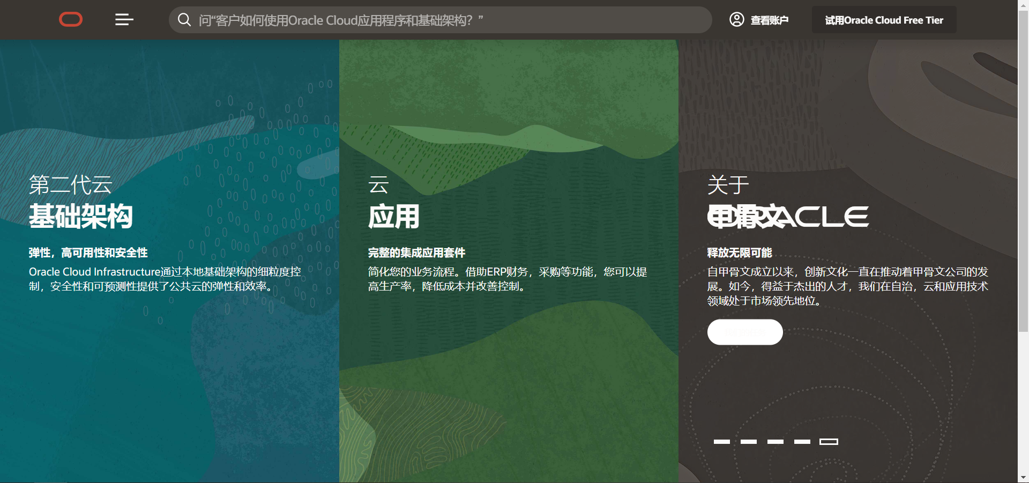Click the 查看账户 account link
1029x483 pixels.
click(x=770, y=20)
